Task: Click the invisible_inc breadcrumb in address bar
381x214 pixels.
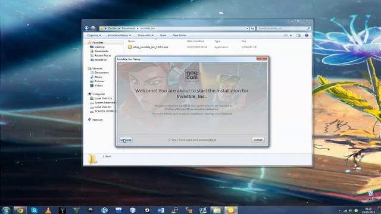Action: 147,29
